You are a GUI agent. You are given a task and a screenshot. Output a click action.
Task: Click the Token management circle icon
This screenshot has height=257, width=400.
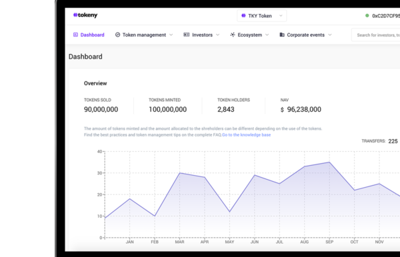pos(117,35)
